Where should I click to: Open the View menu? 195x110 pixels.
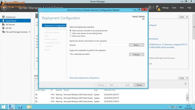182,8
